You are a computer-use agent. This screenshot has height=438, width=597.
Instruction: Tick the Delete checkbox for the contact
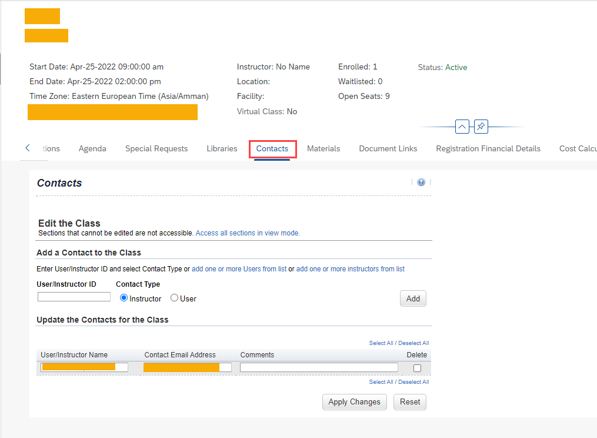[417, 369]
